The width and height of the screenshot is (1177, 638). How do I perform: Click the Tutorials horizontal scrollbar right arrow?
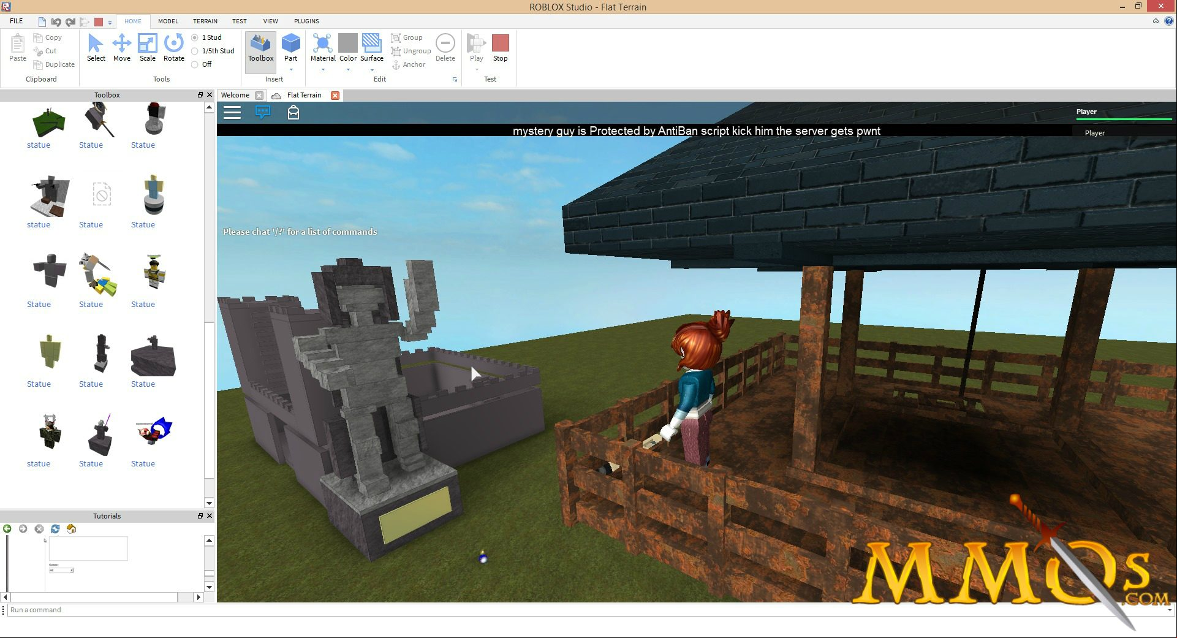pos(198,597)
